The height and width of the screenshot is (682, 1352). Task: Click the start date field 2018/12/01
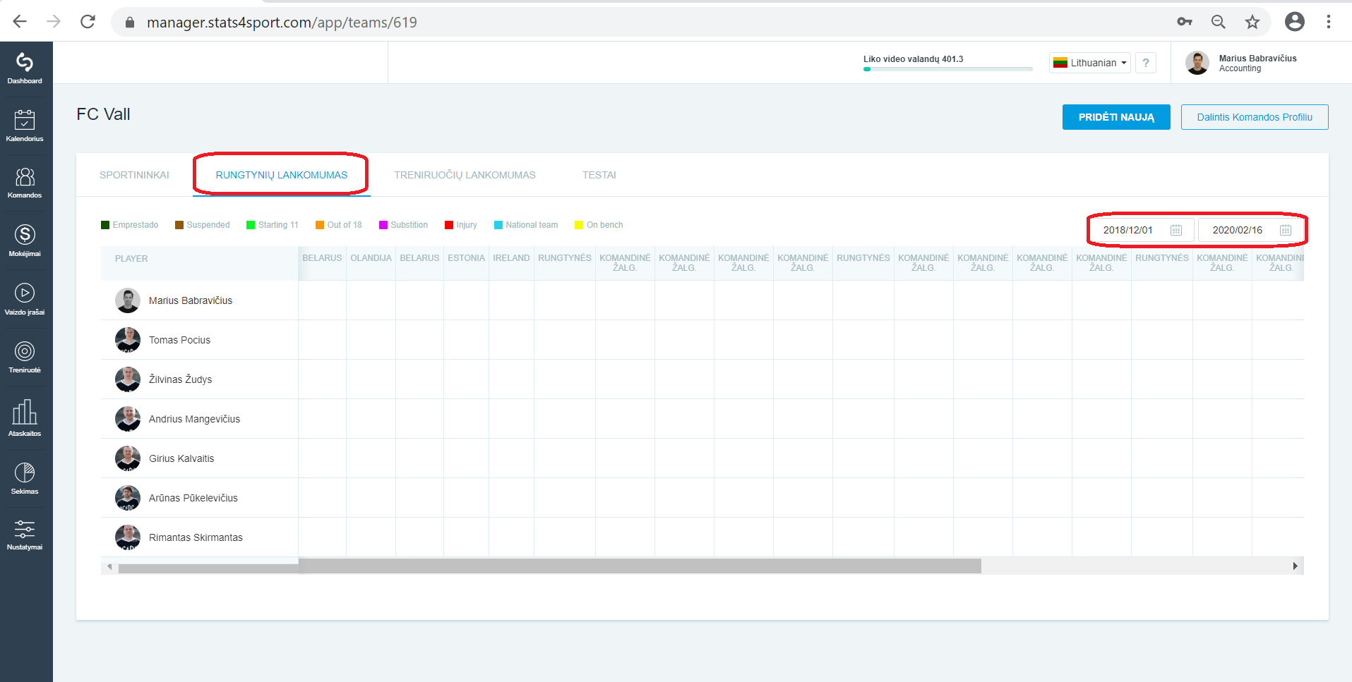pos(1141,230)
